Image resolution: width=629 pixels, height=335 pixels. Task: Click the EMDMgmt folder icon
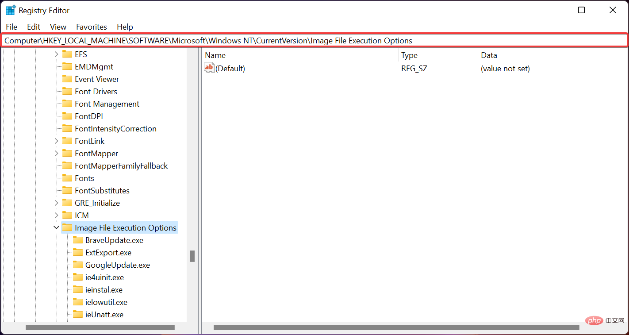(67, 66)
